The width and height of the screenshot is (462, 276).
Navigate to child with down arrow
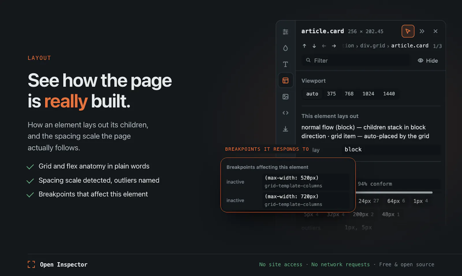click(314, 46)
